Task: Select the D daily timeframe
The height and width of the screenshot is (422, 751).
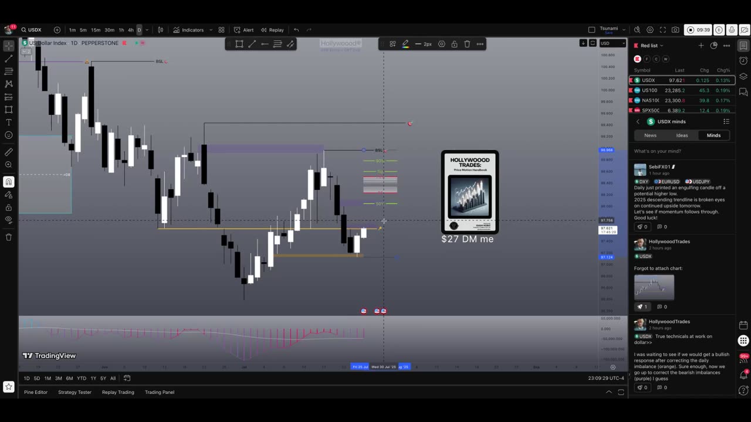Action: (139, 30)
